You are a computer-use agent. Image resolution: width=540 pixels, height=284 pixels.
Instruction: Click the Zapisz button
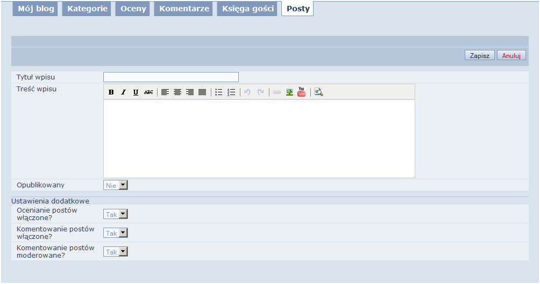[480, 55]
